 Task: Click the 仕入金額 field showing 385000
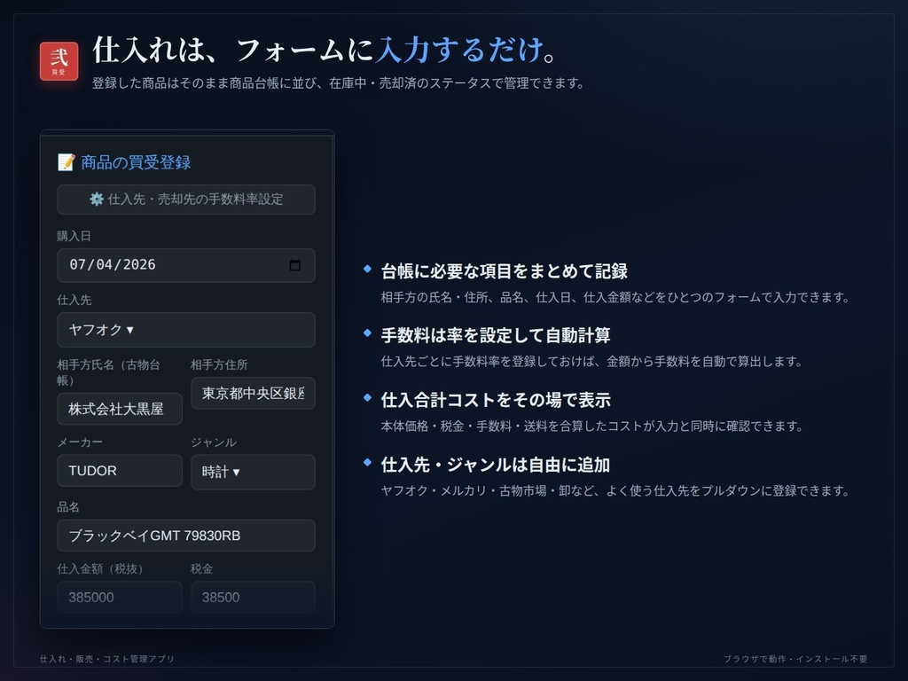tap(120, 597)
